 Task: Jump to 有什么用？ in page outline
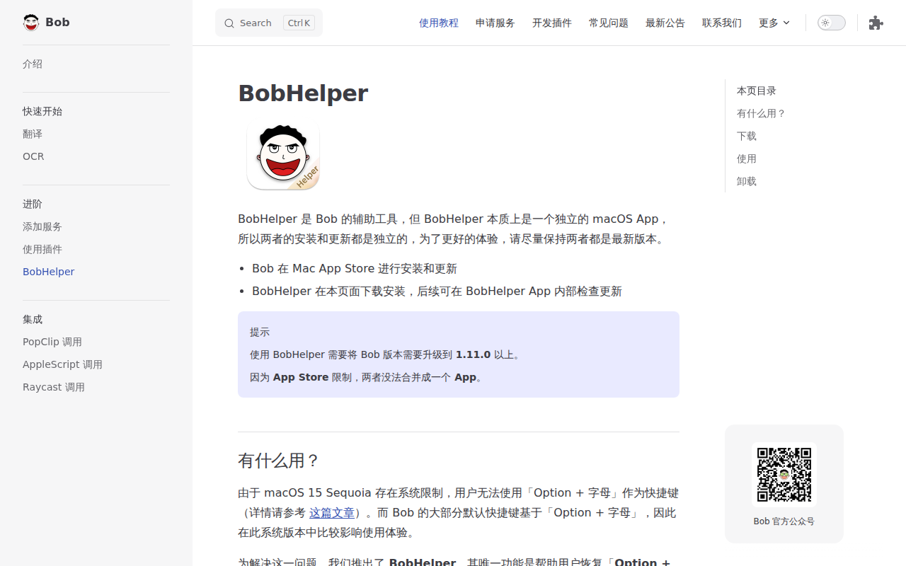pyautogui.click(x=761, y=113)
